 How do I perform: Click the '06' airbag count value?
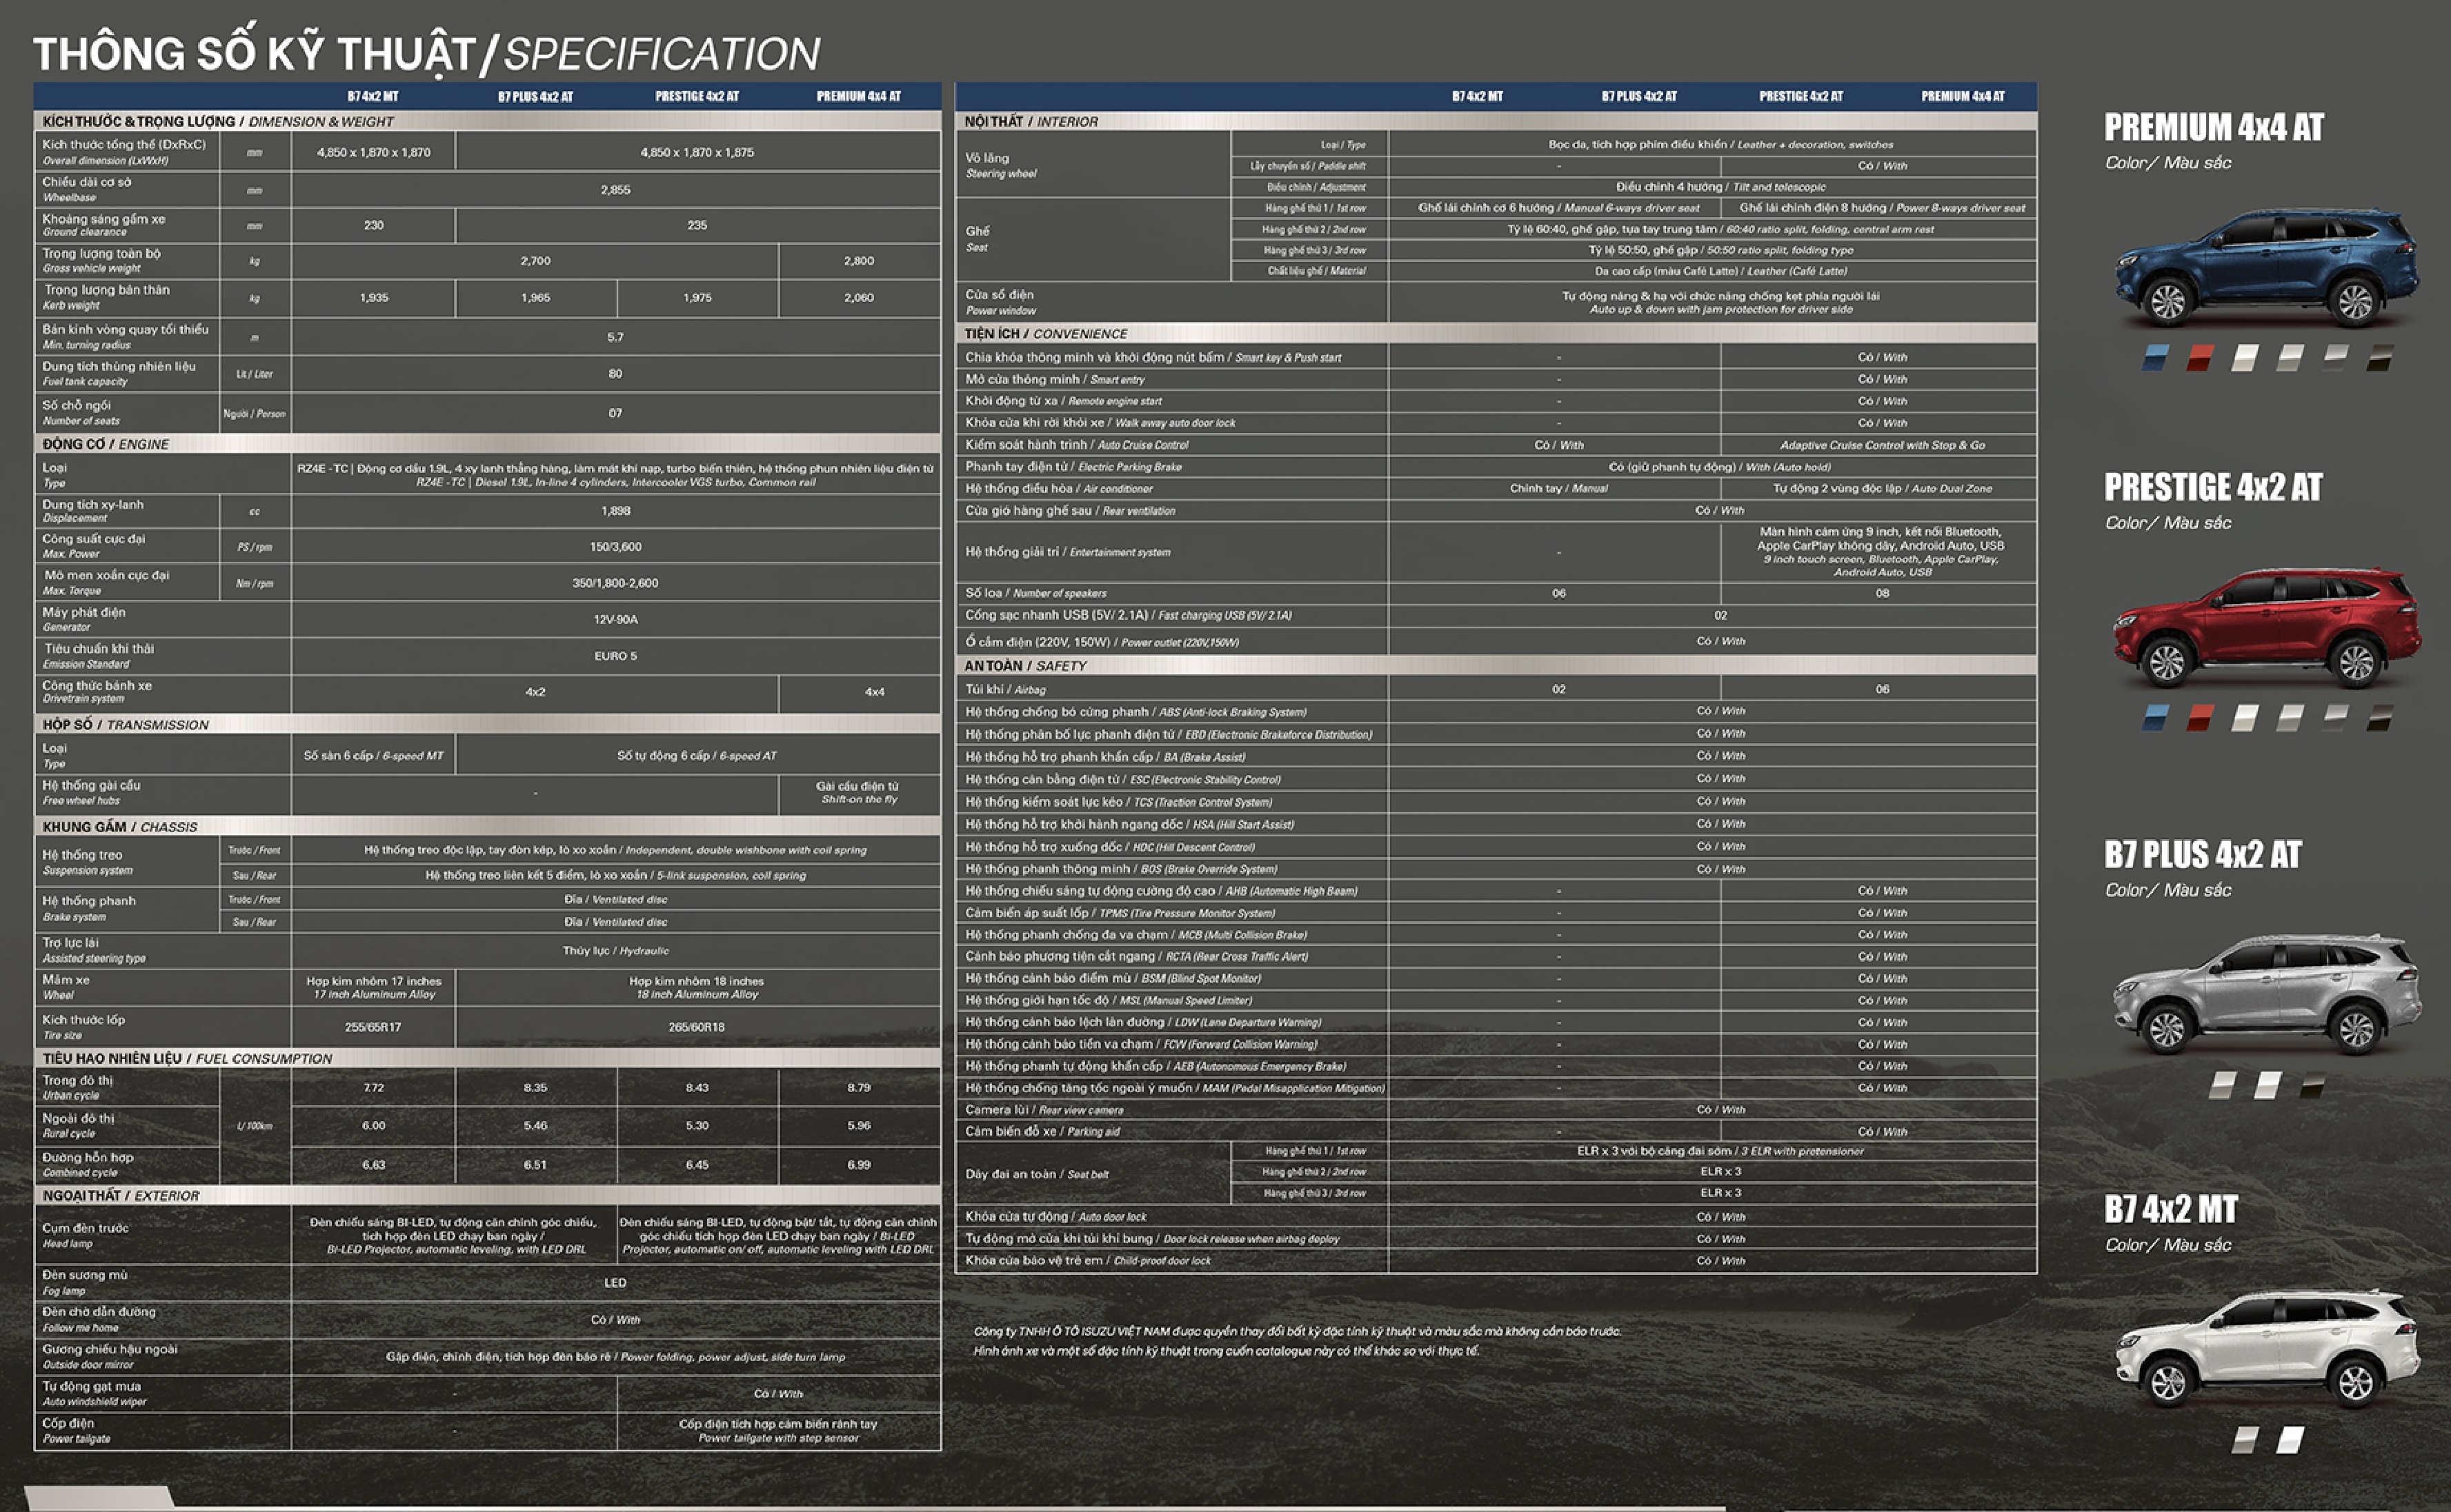tap(1882, 689)
